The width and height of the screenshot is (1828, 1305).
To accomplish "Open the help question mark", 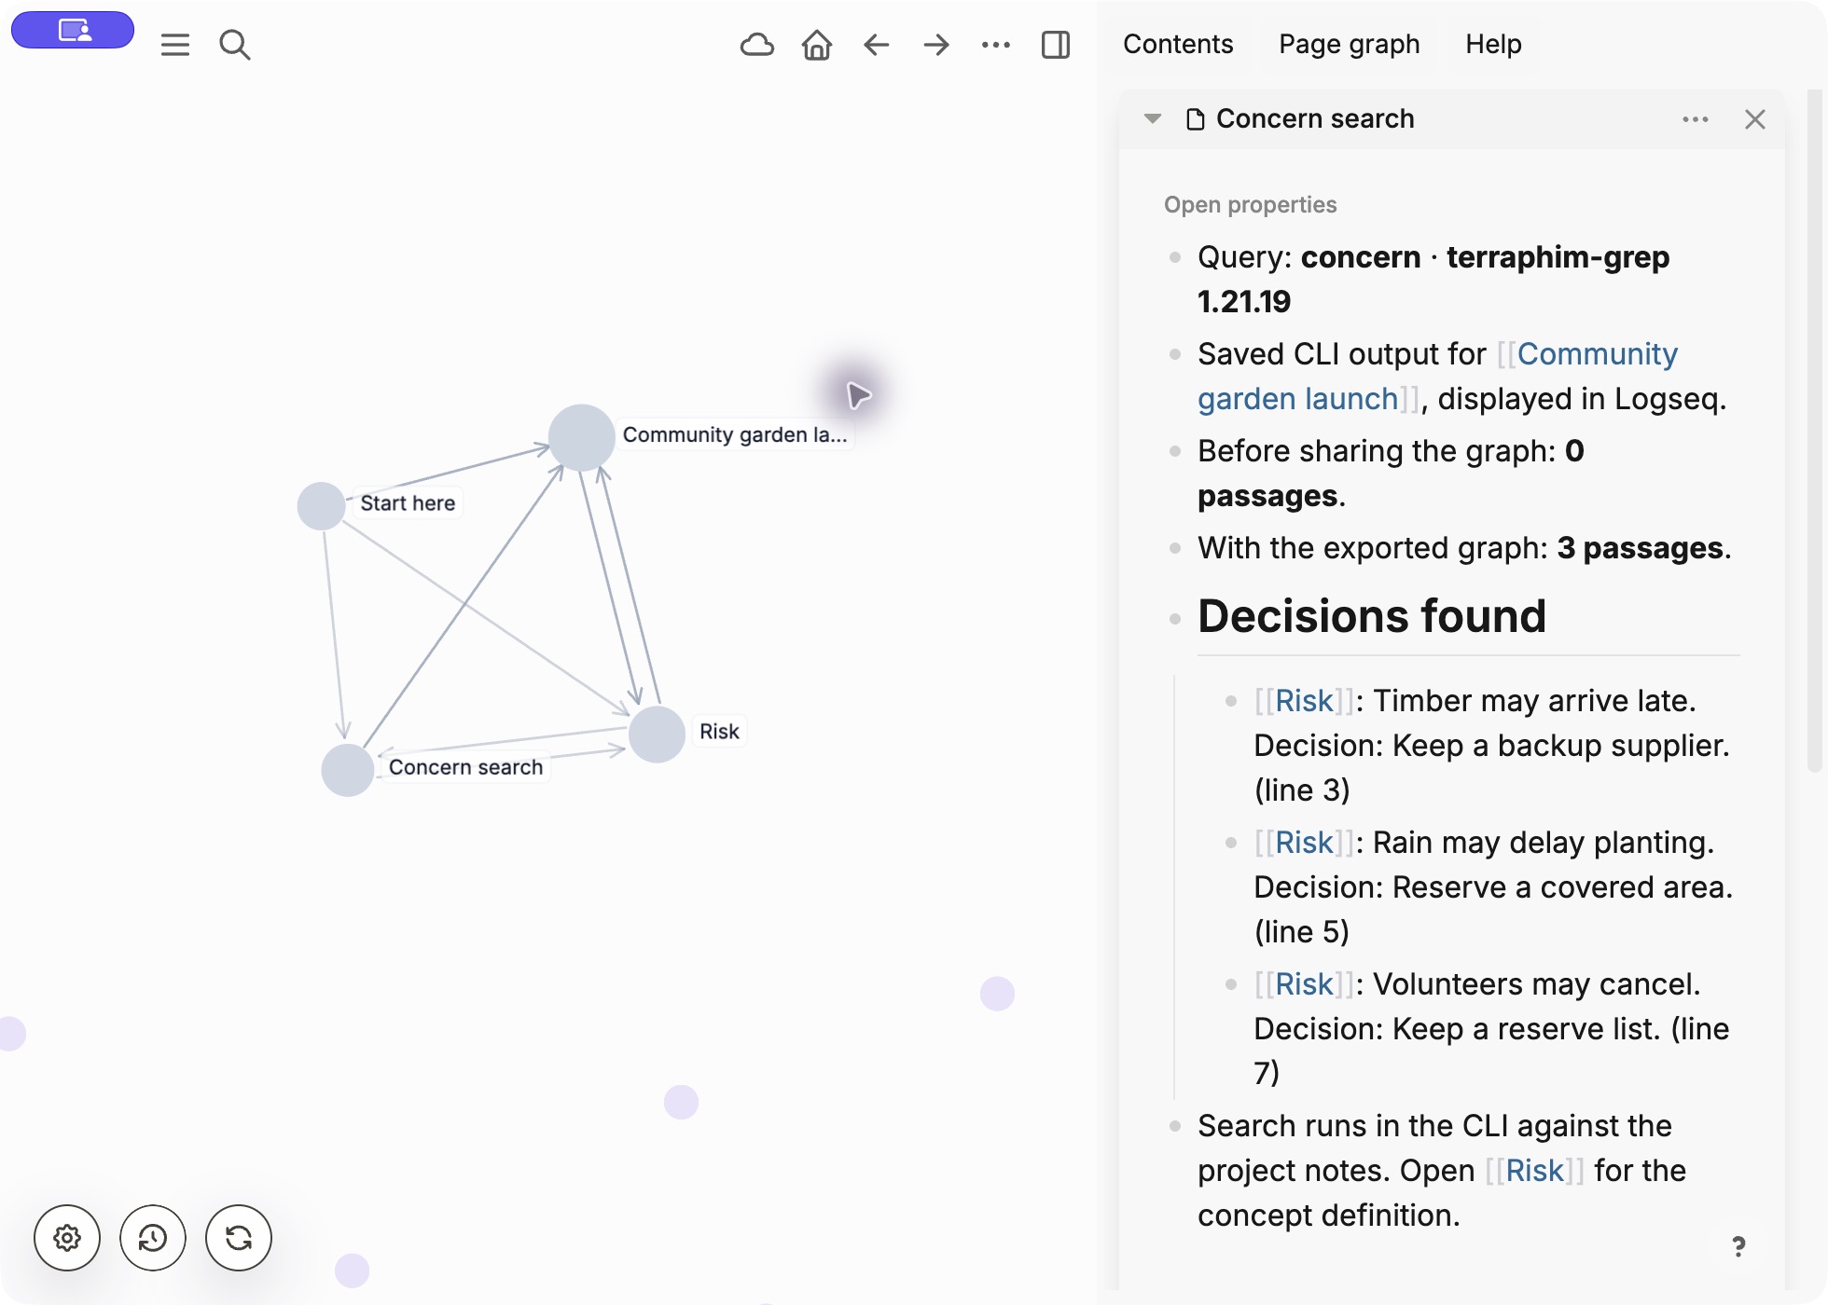I will (x=1738, y=1246).
